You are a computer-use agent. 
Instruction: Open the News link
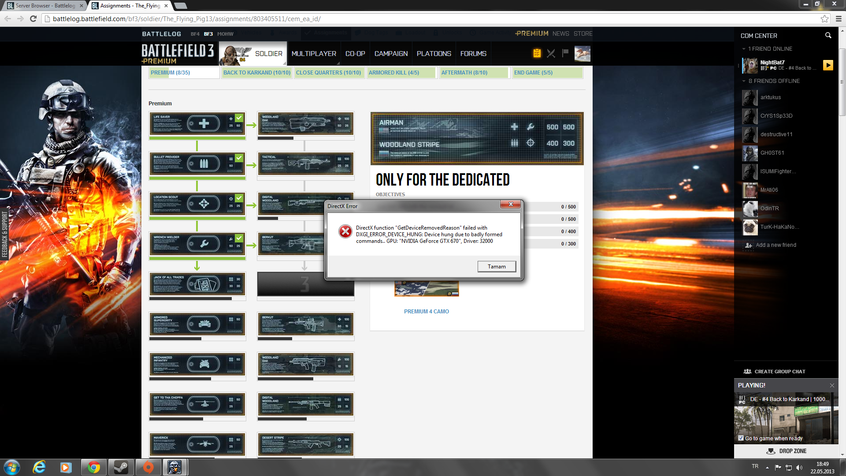click(x=560, y=33)
